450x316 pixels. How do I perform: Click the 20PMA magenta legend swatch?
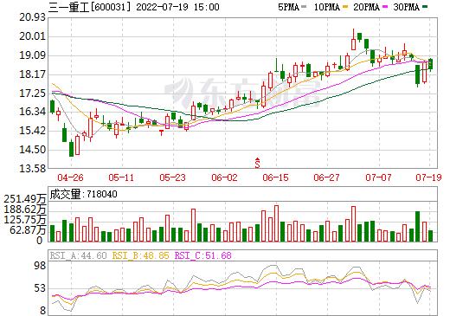385,7
